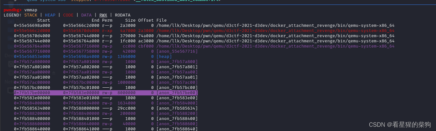
Task: Click offset value 2a3000 in r-xp row
Action: pos(146,31)
